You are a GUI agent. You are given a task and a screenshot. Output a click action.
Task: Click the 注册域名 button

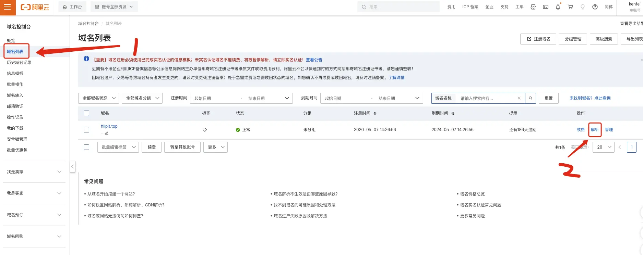538,39
